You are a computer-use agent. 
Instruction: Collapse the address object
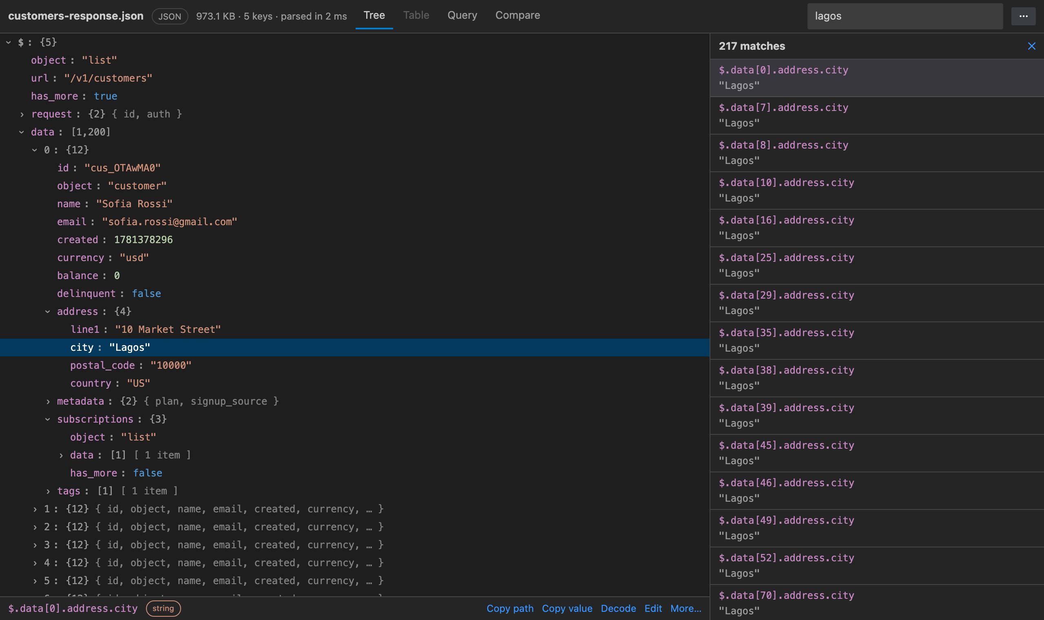[x=48, y=312]
